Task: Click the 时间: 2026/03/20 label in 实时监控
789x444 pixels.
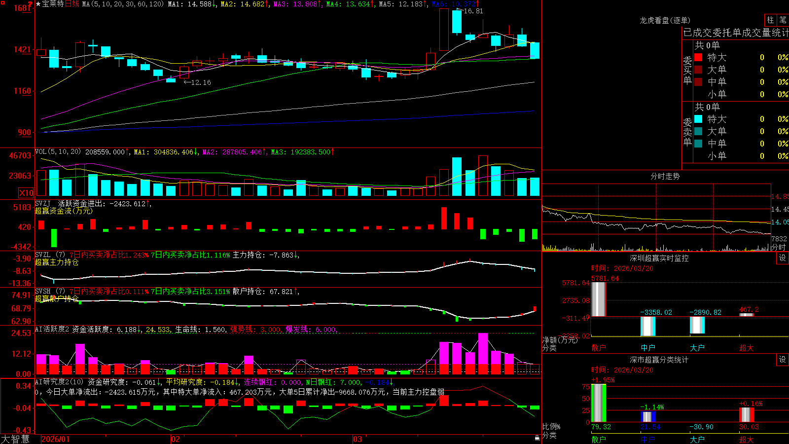Action: click(x=622, y=268)
